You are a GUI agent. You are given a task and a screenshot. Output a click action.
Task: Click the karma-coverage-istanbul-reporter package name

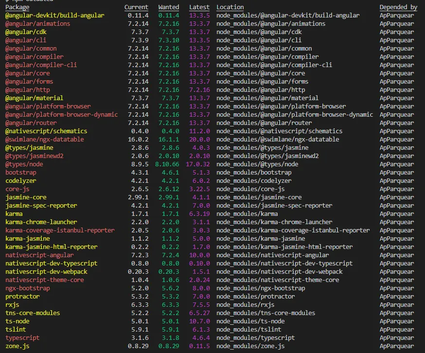[60, 230]
